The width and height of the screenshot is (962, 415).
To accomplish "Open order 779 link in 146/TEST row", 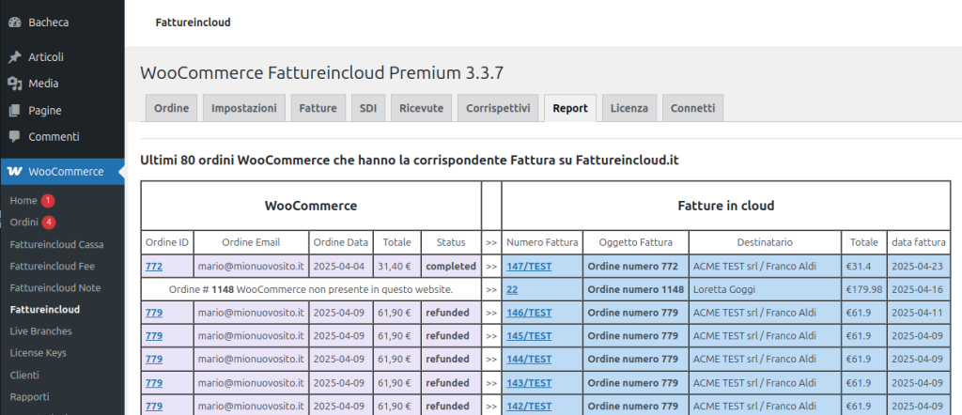I will [x=154, y=313].
